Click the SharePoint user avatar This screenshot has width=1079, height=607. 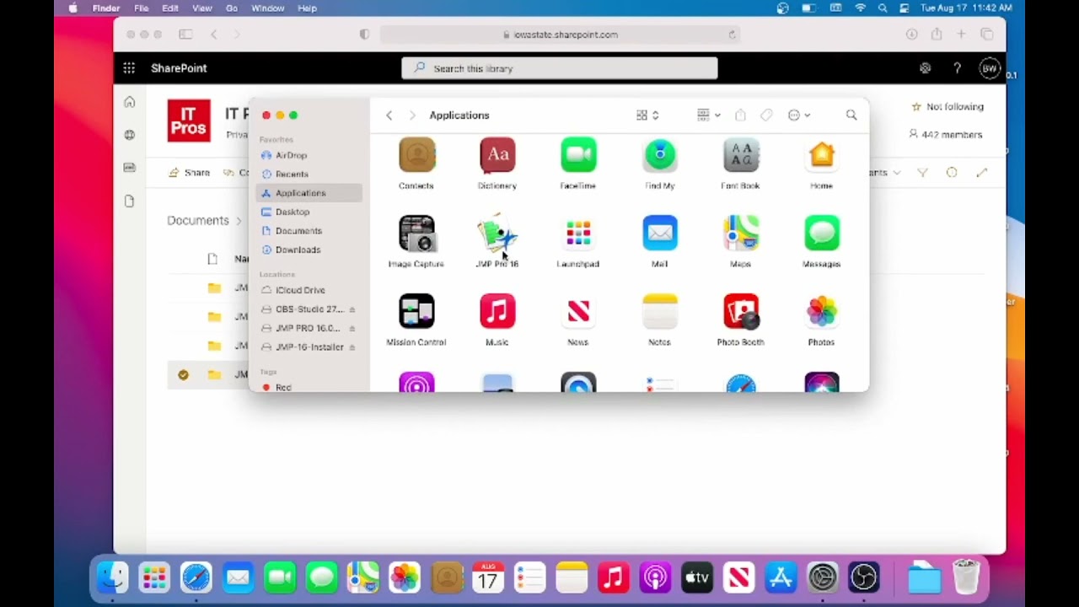point(990,68)
